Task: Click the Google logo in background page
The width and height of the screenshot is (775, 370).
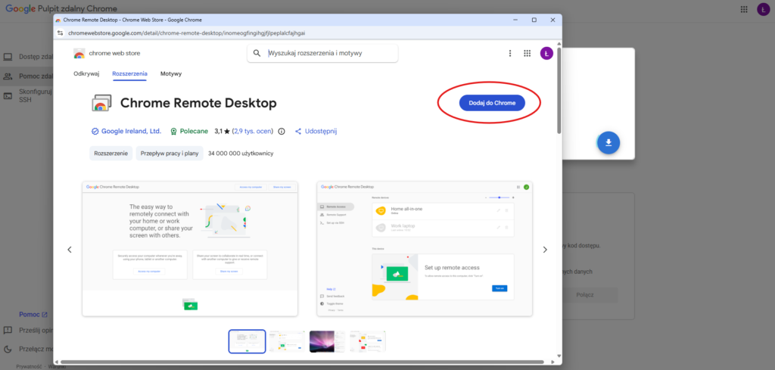Action: [x=20, y=8]
